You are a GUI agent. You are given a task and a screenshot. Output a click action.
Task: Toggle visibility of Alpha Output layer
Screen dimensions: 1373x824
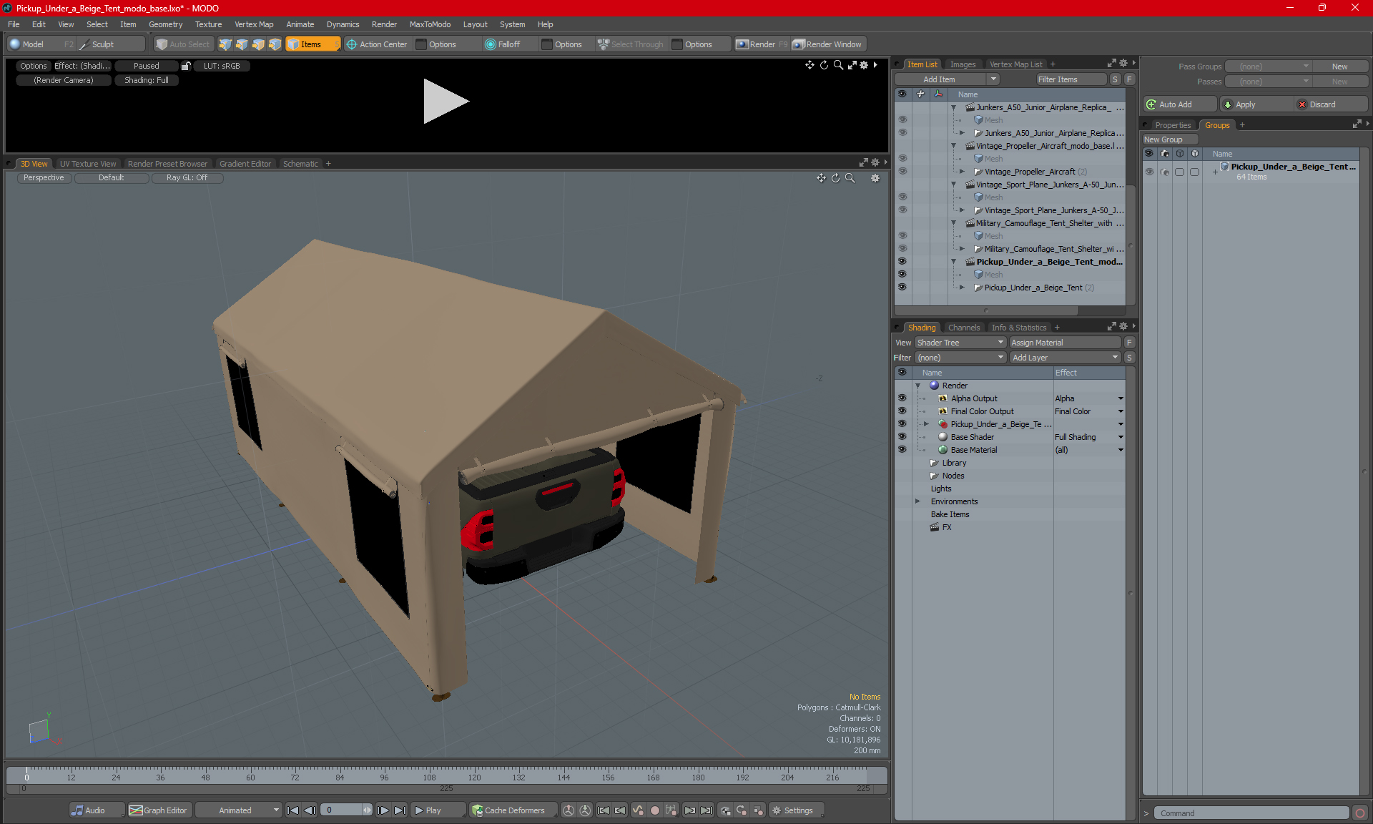pyautogui.click(x=902, y=398)
